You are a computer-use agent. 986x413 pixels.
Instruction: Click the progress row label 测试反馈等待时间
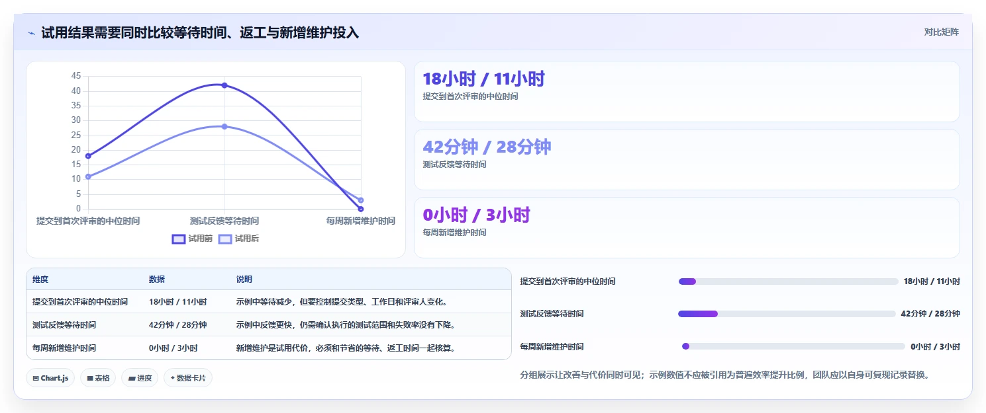[552, 314]
